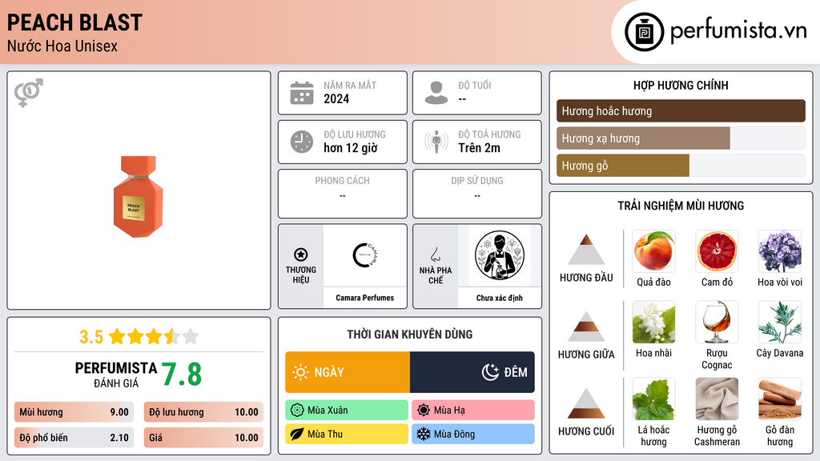Click the unisex gender symbol icon
The height and width of the screenshot is (461, 820).
[x=29, y=93]
